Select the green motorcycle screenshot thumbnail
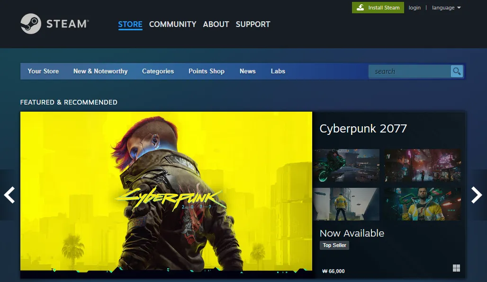The height and width of the screenshot is (282, 487). click(346, 165)
